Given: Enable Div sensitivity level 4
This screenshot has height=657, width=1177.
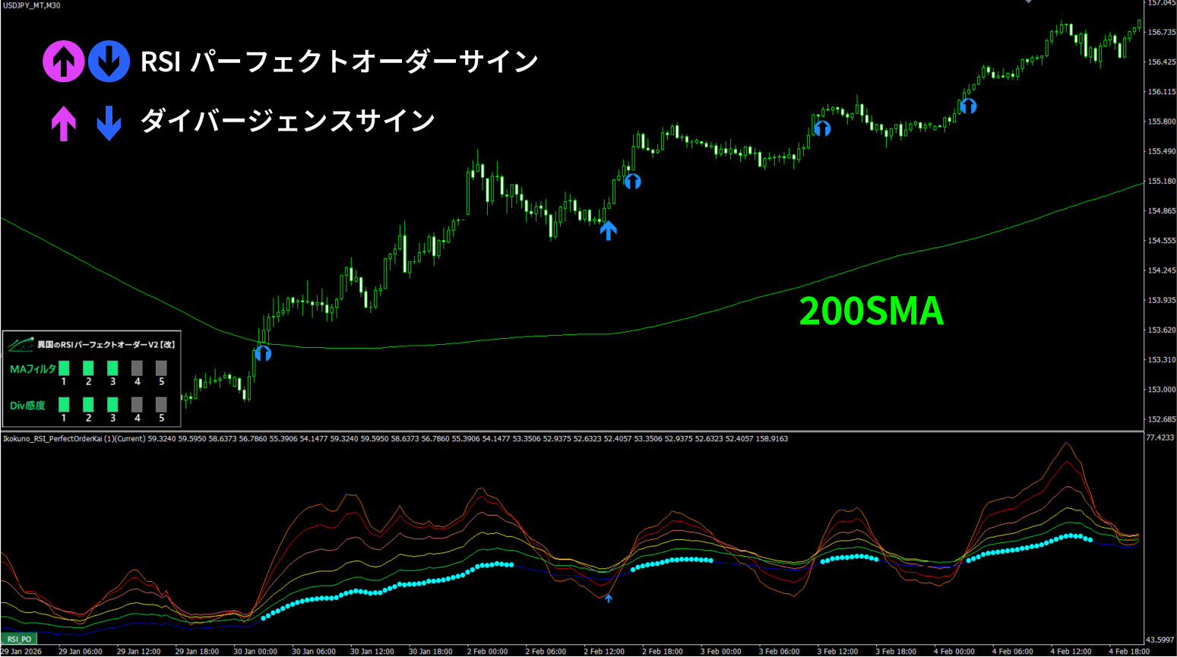Looking at the screenshot, I should pos(137,404).
